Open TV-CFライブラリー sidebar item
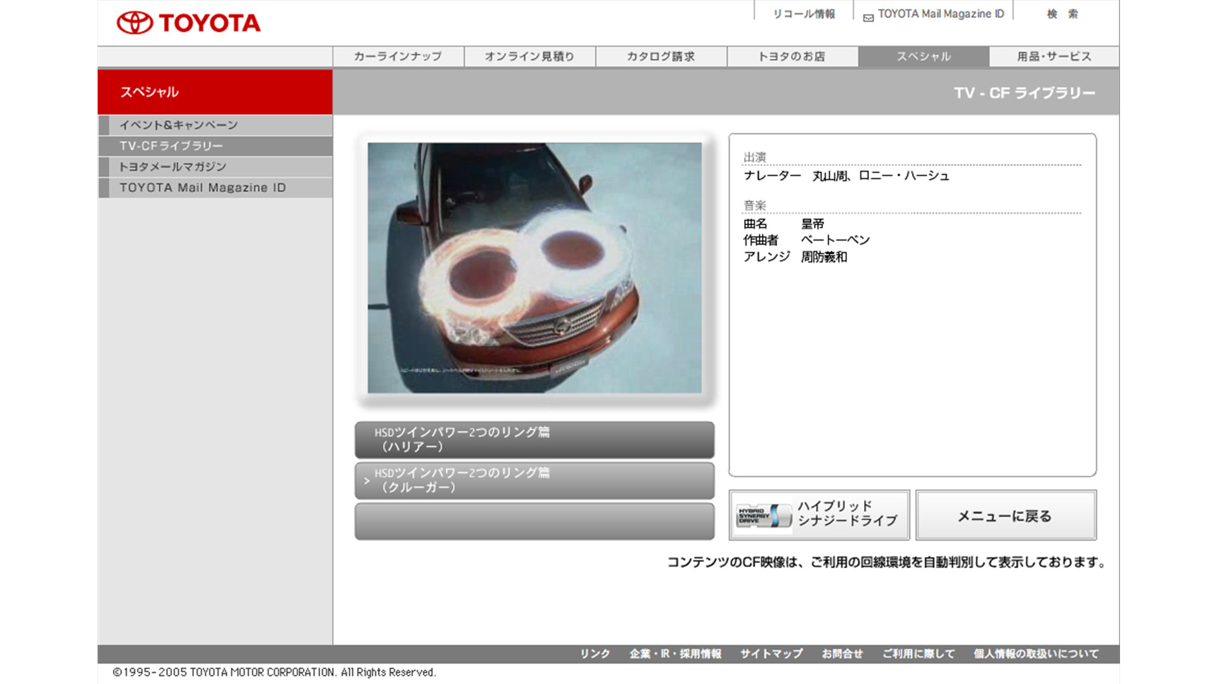 point(216,146)
